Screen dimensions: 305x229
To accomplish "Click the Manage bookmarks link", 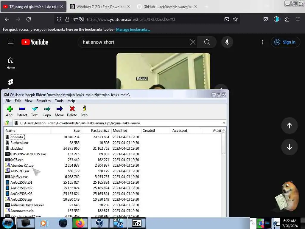I will click(x=133, y=30).
